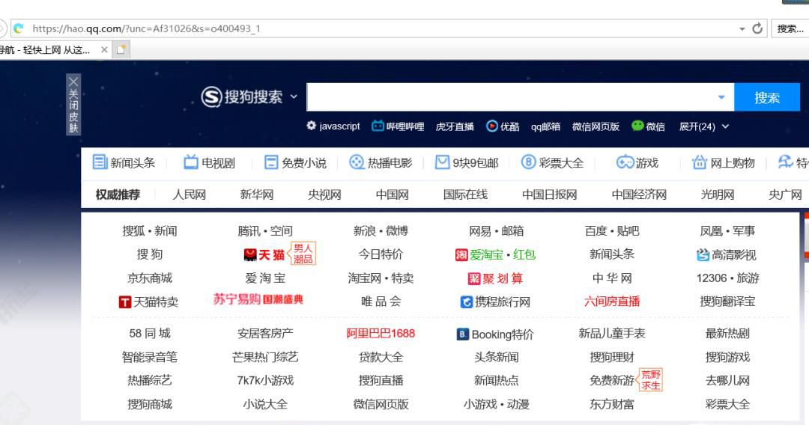Open 58同城 link
The image size is (809, 425).
[x=150, y=333]
